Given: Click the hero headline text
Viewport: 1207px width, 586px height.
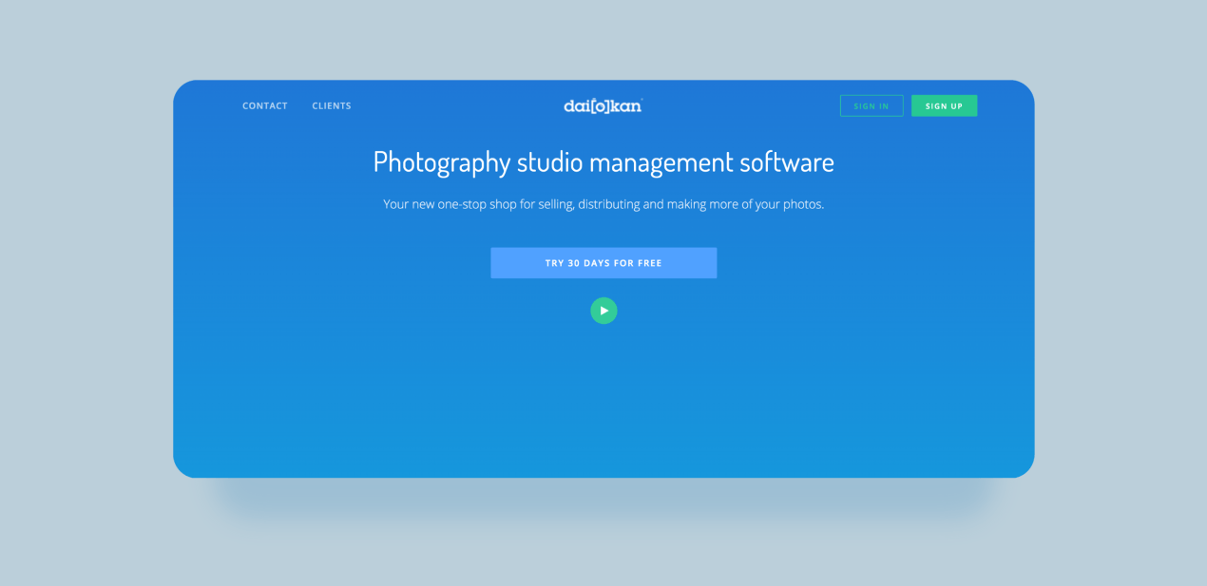Looking at the screenshot, I should coord(603,161).
